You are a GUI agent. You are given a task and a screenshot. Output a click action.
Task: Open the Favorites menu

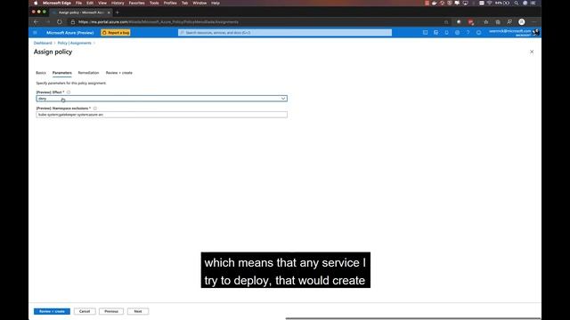(136, 3)
